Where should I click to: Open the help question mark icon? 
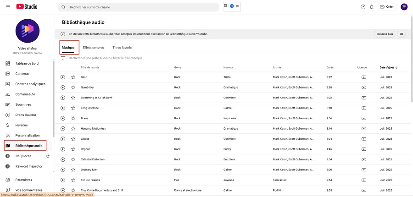pyautogui.click(x=363, y=7)
